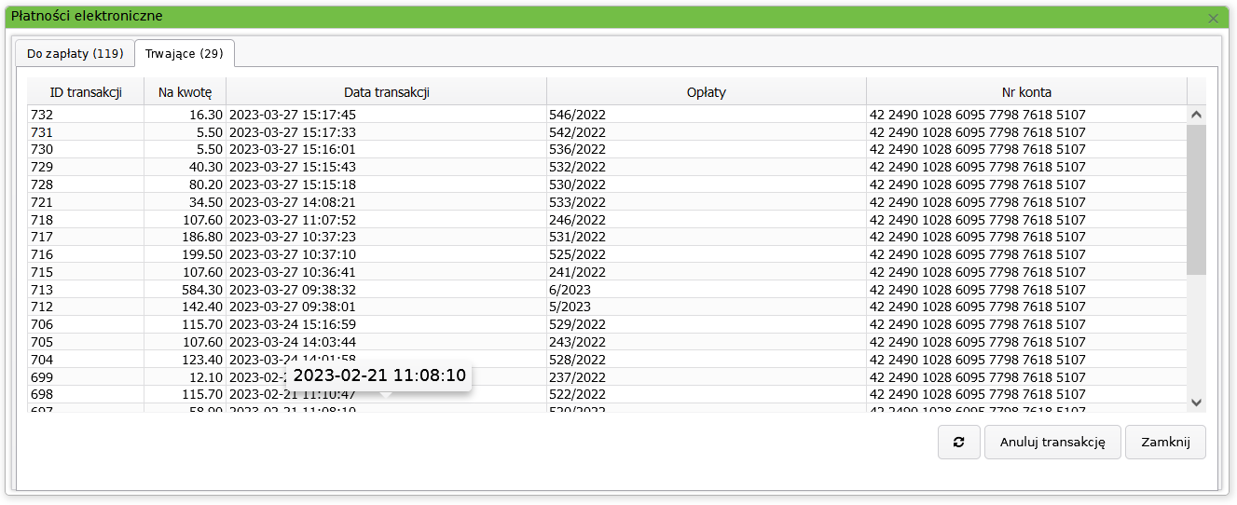Click the refresh icon button
Screen dimensions: 1237x505
point(958,443)
